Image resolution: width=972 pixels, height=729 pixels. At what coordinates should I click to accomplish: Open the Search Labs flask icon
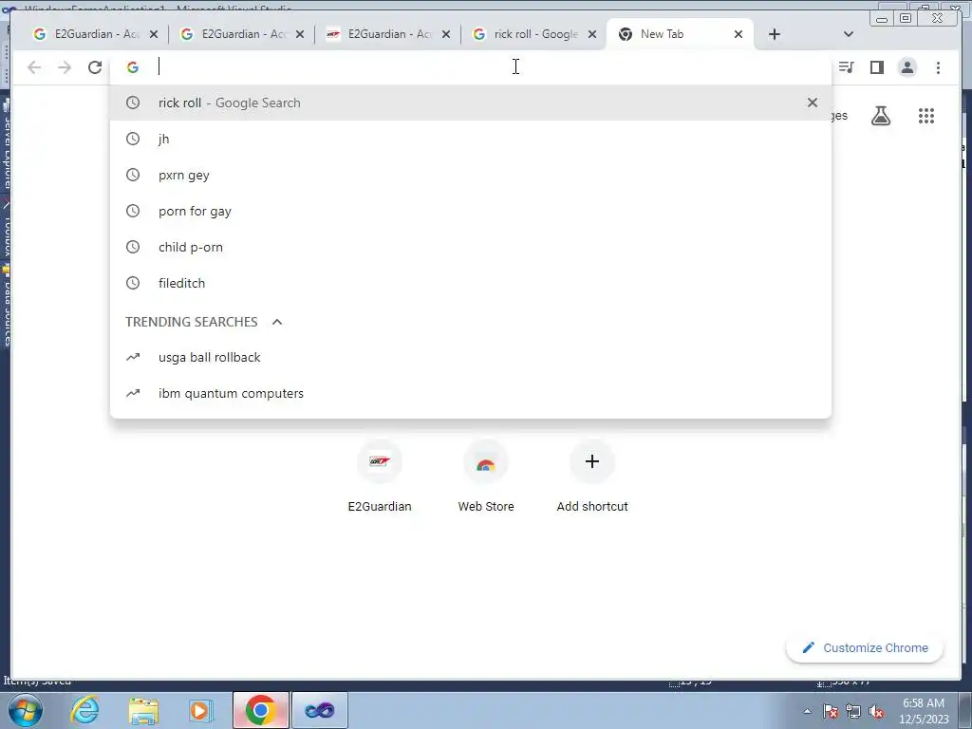(880, 115)
